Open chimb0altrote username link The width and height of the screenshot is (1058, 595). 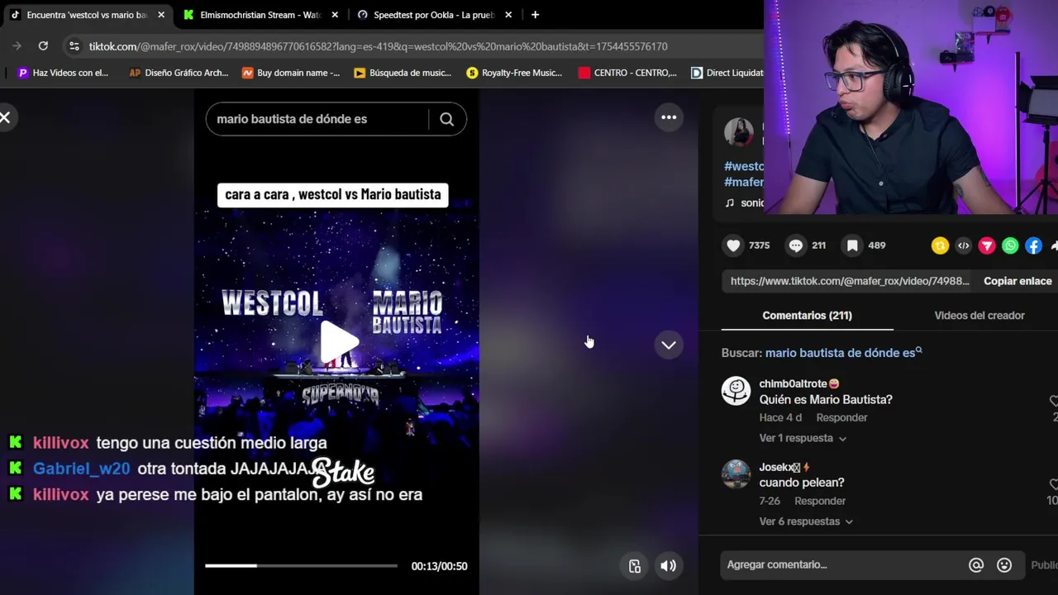(799, 383)
